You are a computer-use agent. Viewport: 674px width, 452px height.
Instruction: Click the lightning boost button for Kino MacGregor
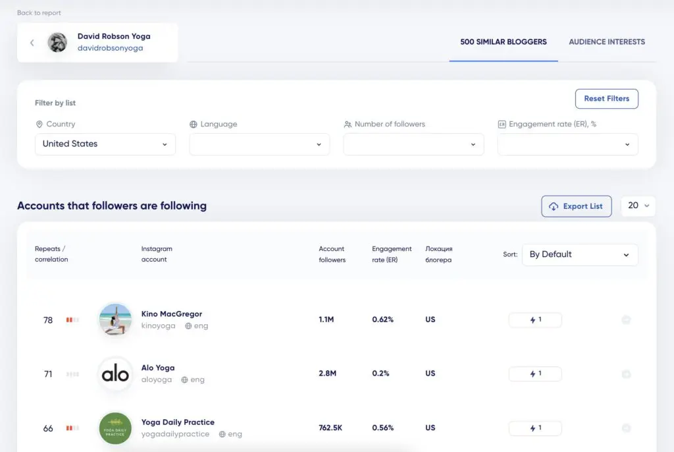tap(534, 320)
